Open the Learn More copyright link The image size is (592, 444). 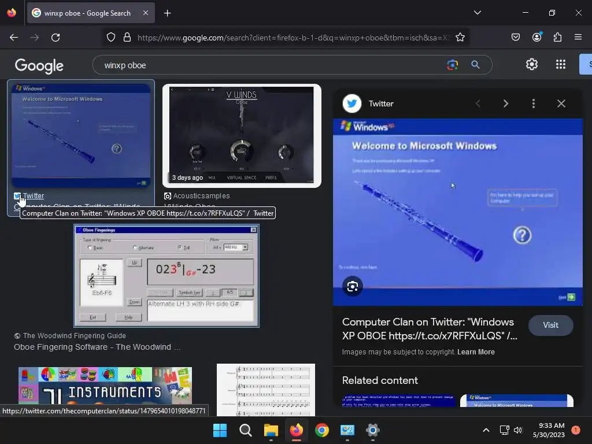(476, 352)
